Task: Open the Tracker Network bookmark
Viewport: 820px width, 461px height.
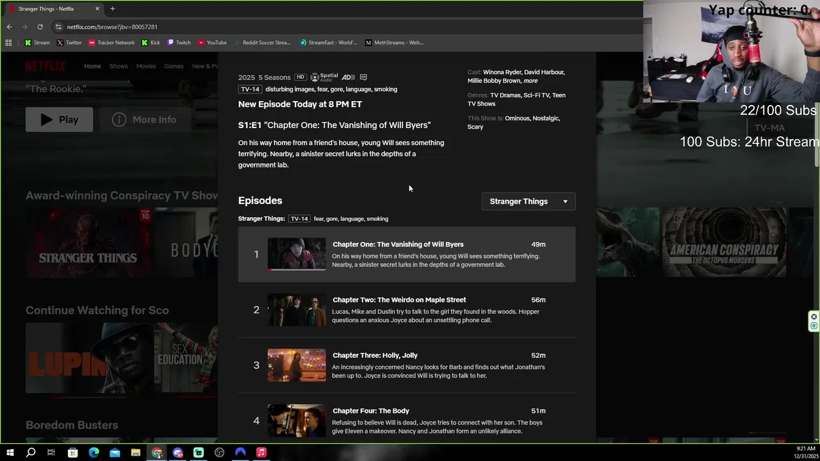Action: [x=111, y=43]
